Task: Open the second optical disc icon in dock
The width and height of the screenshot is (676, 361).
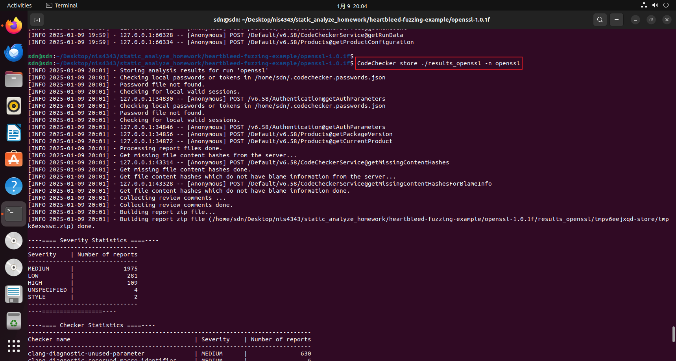Action: pyautogui.click(x=14, y=267)
